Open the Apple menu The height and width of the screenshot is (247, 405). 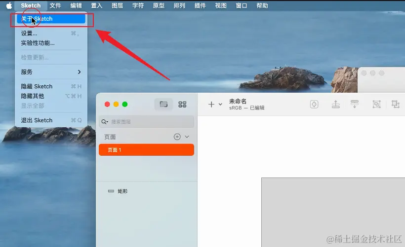[9, 5]
